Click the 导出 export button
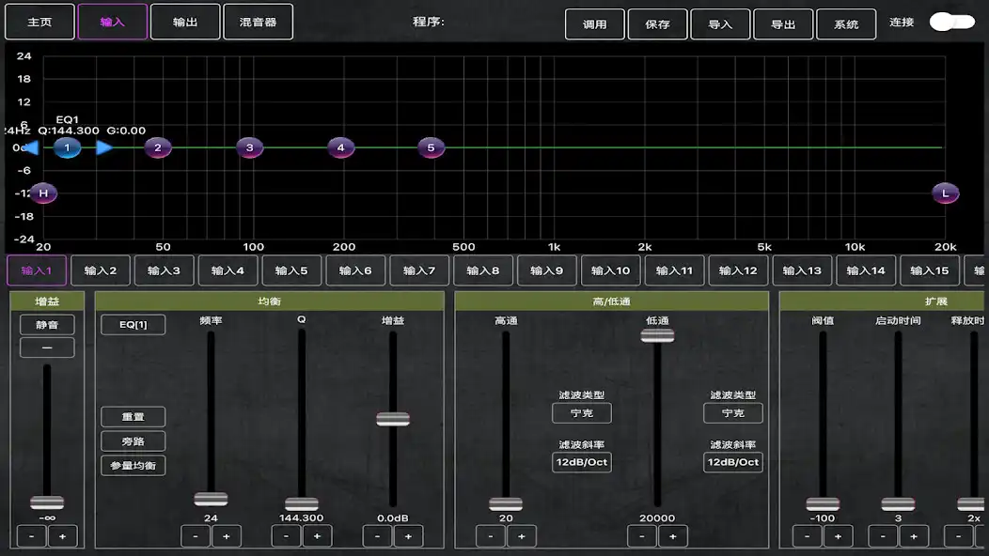This screenshot has height=556, width=989. [783, 24]
